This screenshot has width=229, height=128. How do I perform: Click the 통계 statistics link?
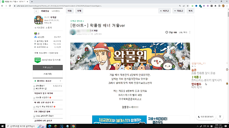click(49, 28)
